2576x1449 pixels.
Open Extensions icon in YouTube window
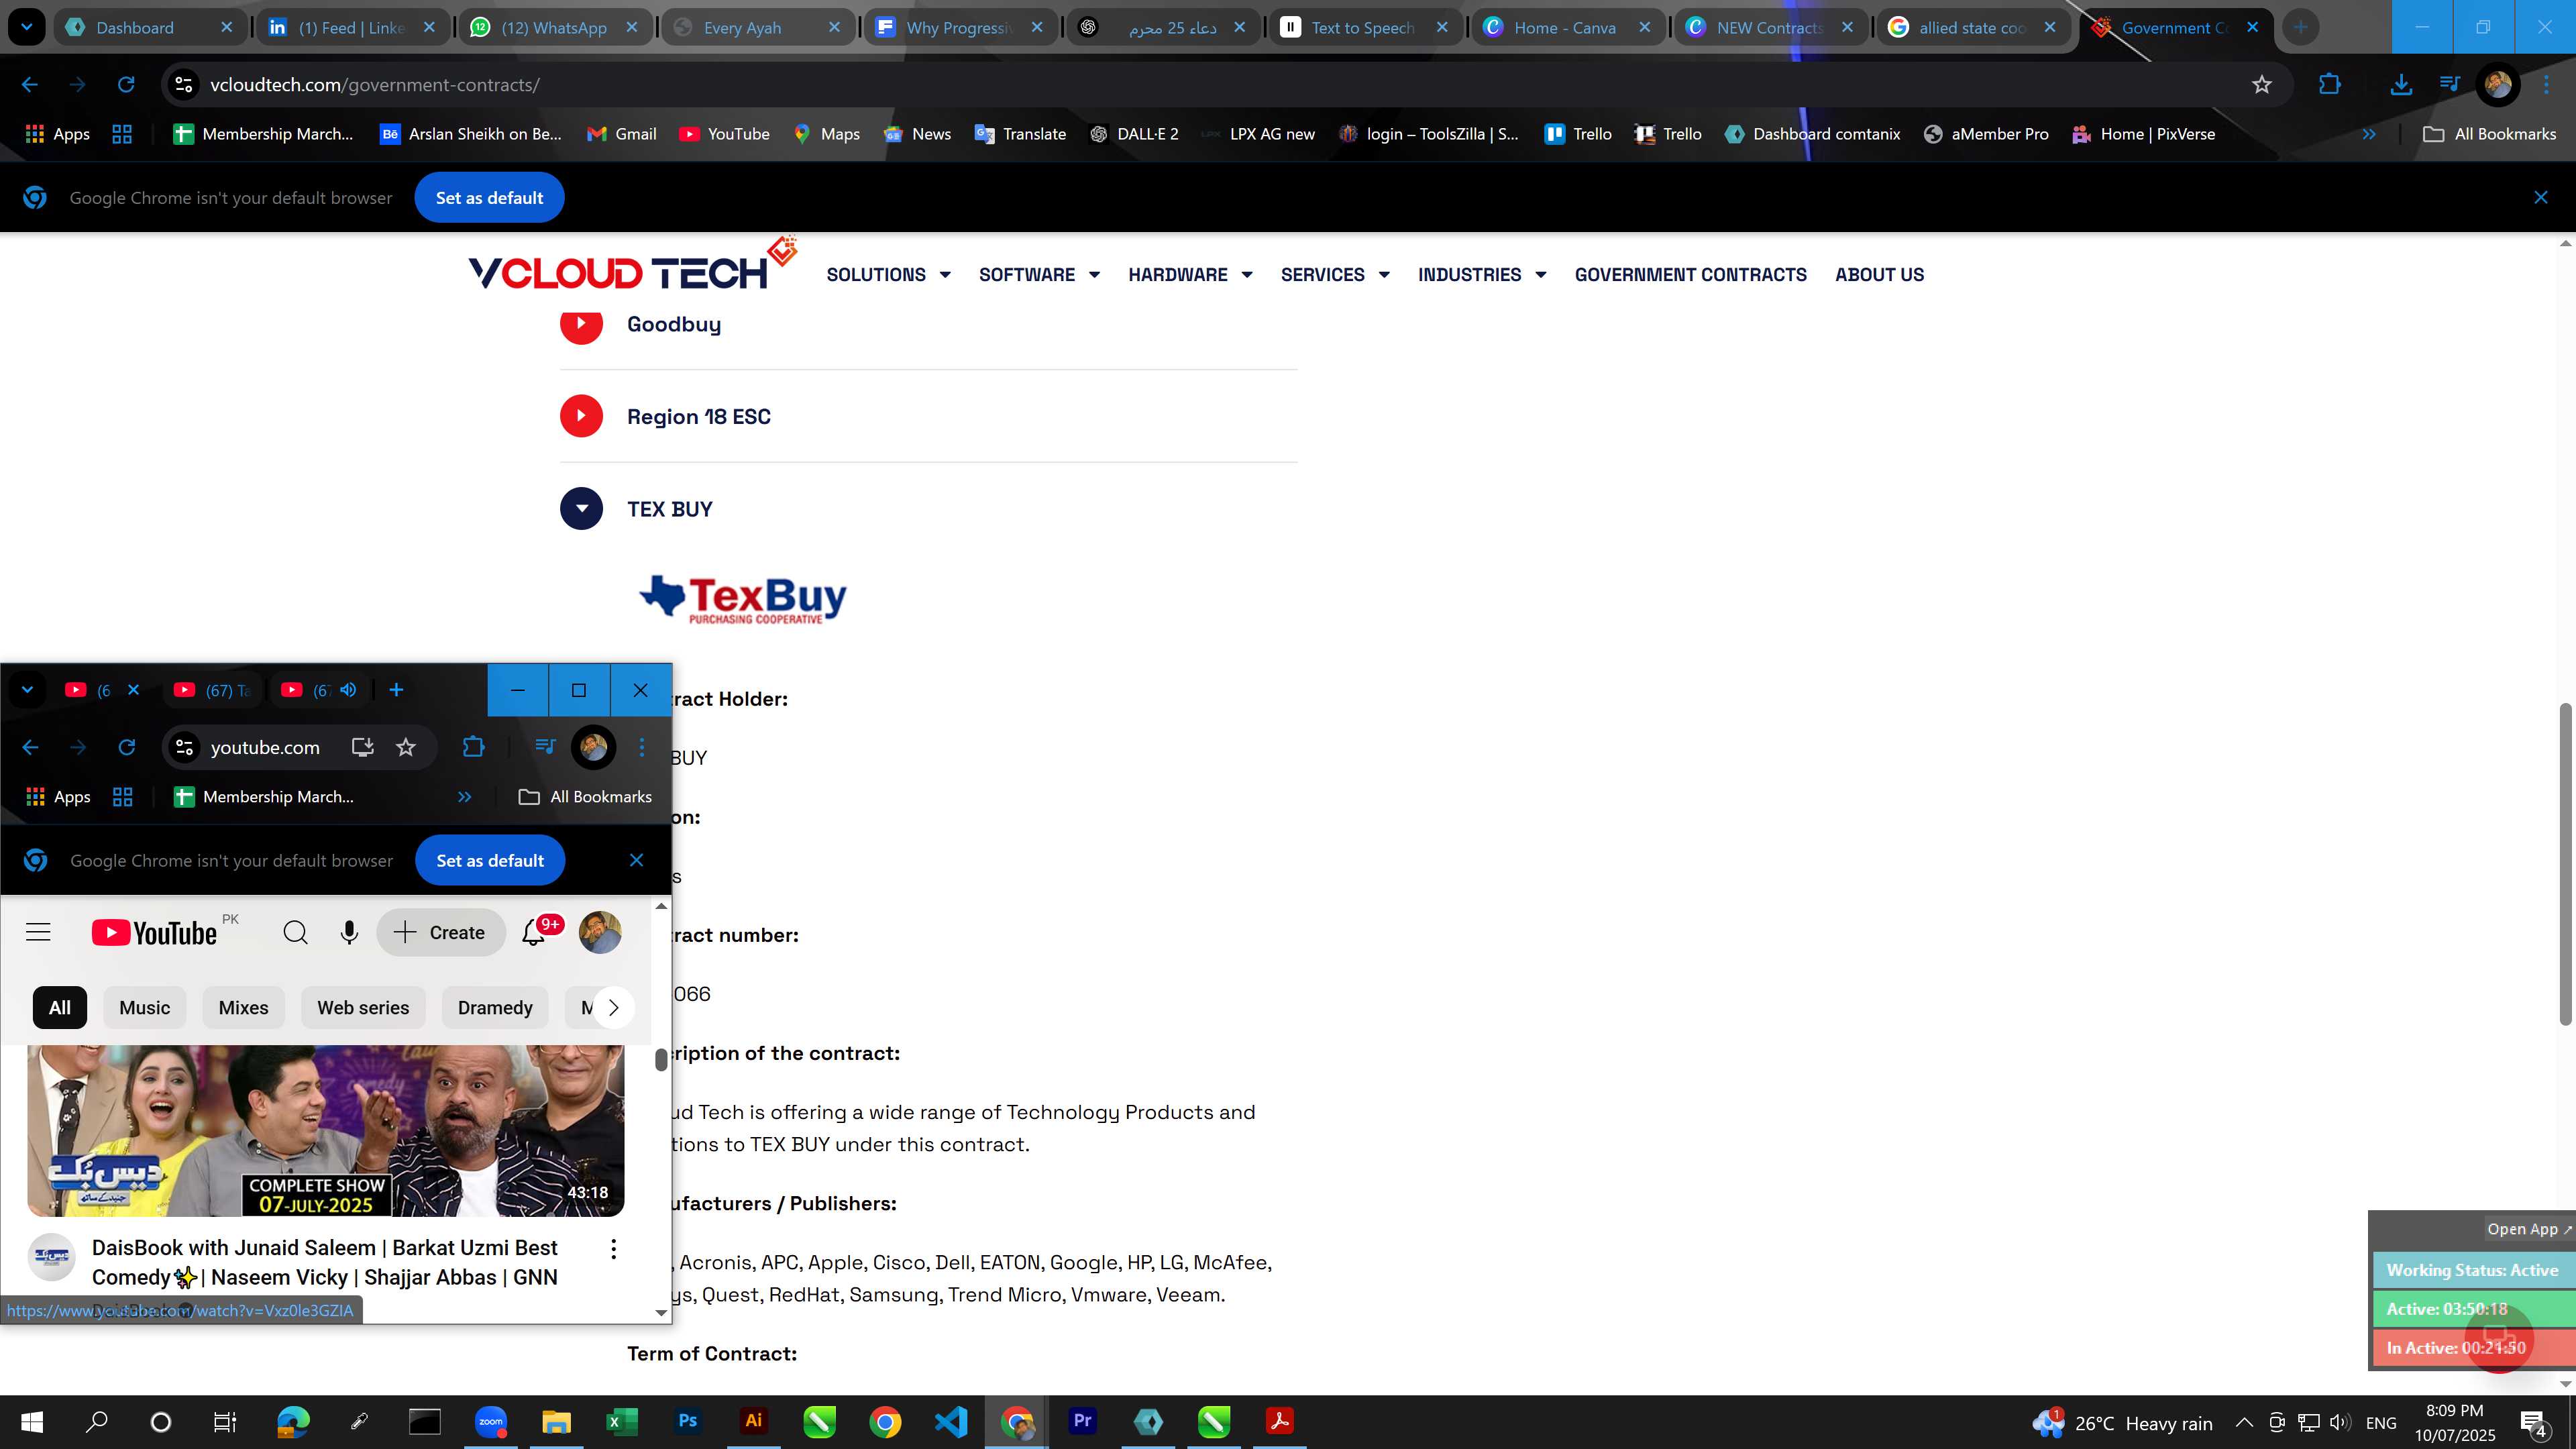point(473,747)
